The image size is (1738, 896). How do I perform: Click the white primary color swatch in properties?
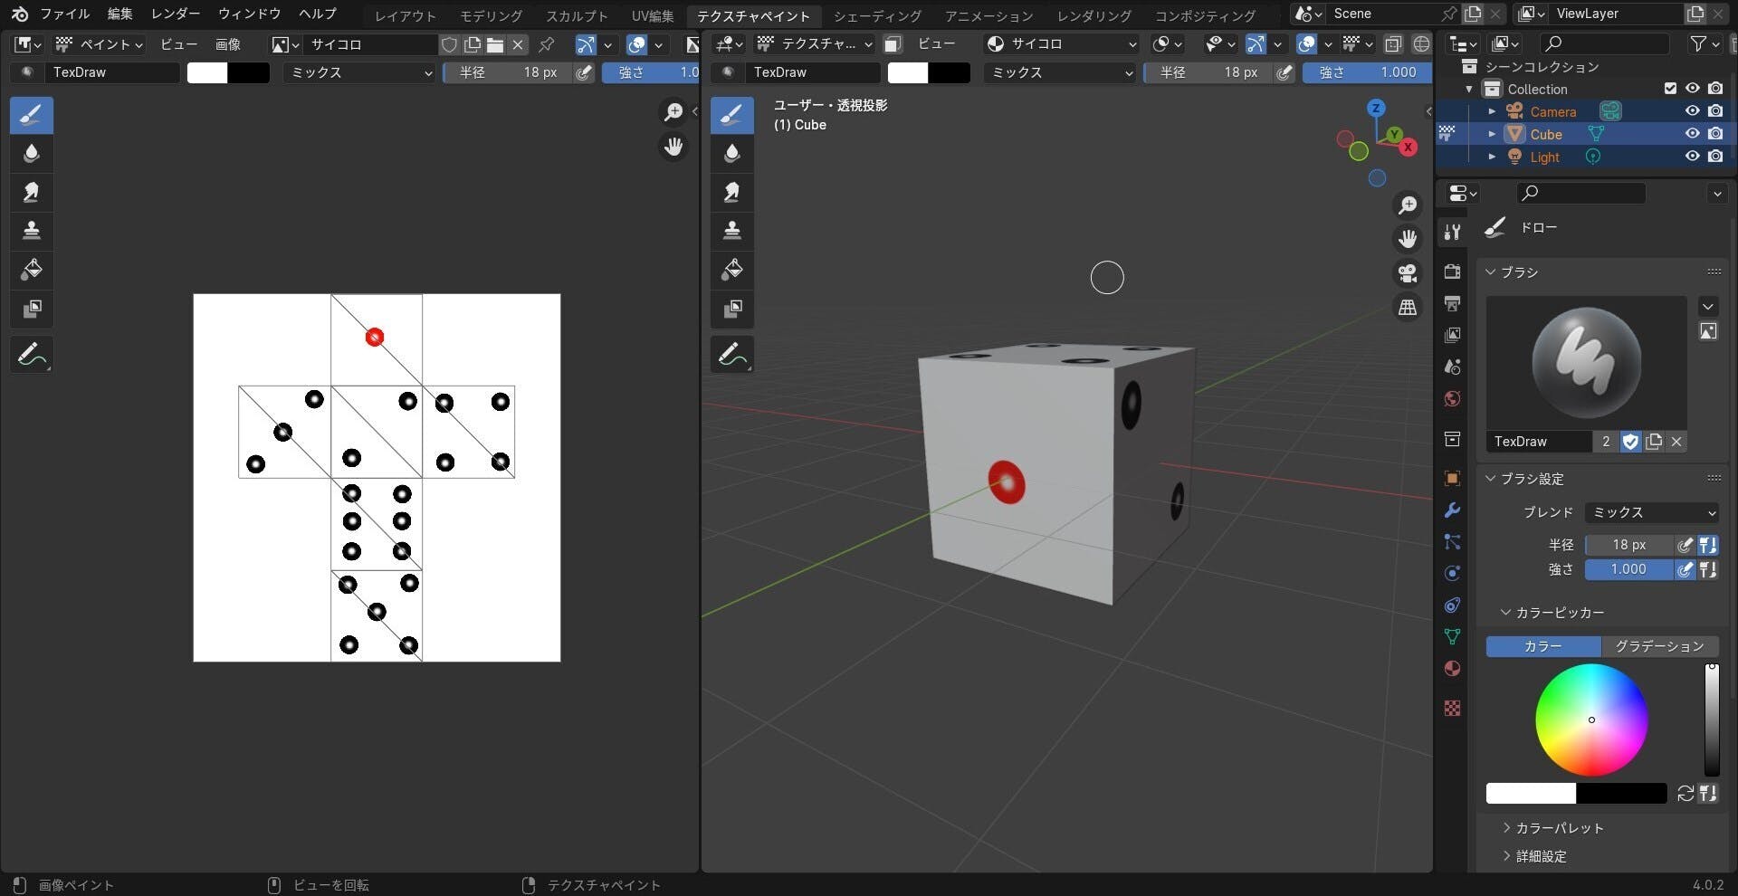(x=1531, y=794)
